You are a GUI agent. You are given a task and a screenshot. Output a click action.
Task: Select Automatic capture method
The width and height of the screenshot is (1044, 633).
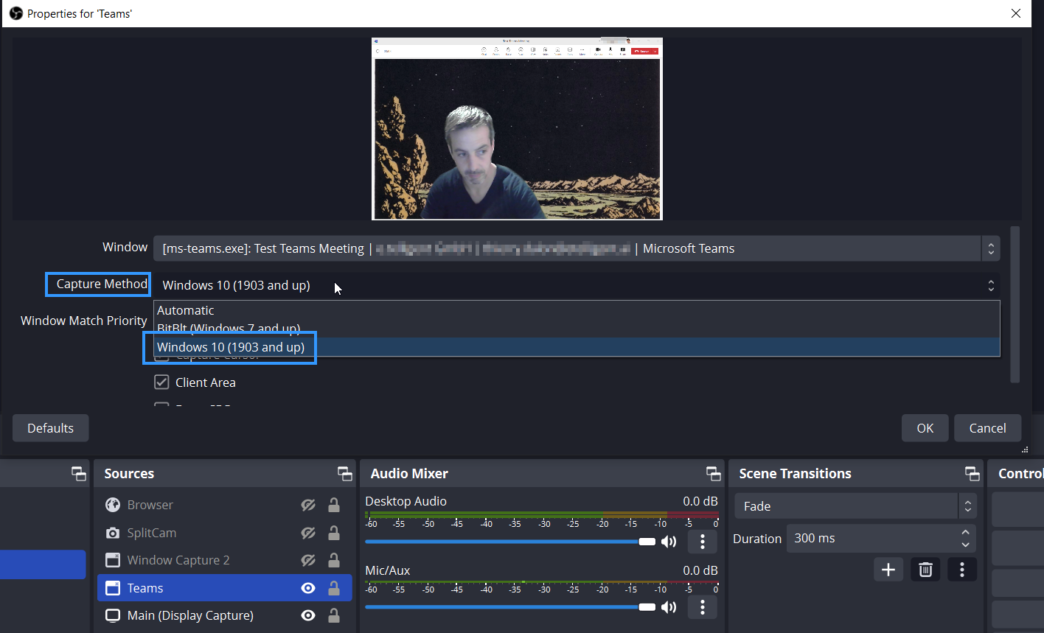[577, 310]
